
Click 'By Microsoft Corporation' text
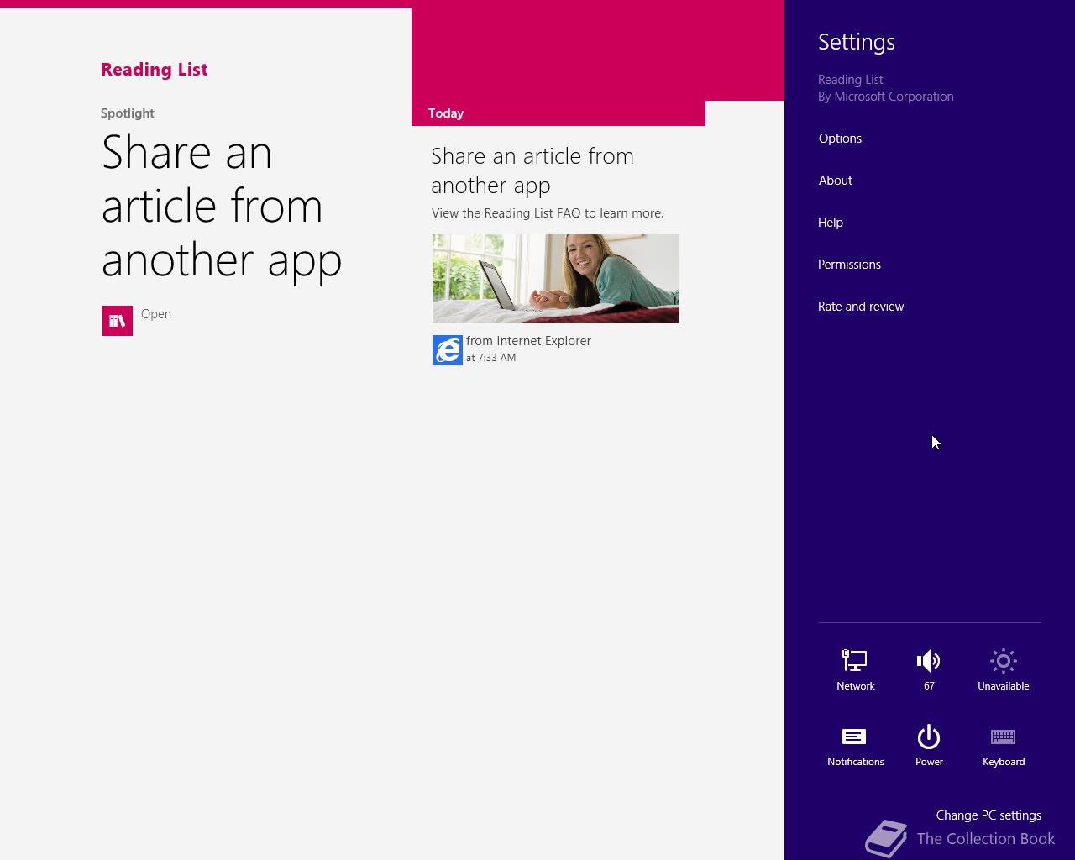click(x=886, y=97)
